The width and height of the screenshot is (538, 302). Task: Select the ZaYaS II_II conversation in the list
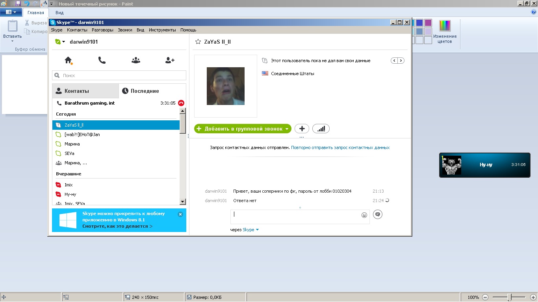pos(116,125)
